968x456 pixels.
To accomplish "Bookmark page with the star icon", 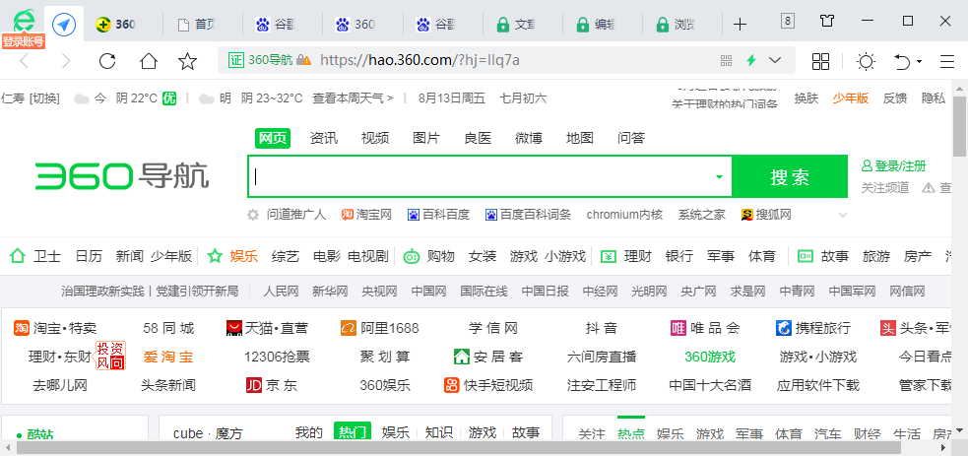I will click(188, 60).
